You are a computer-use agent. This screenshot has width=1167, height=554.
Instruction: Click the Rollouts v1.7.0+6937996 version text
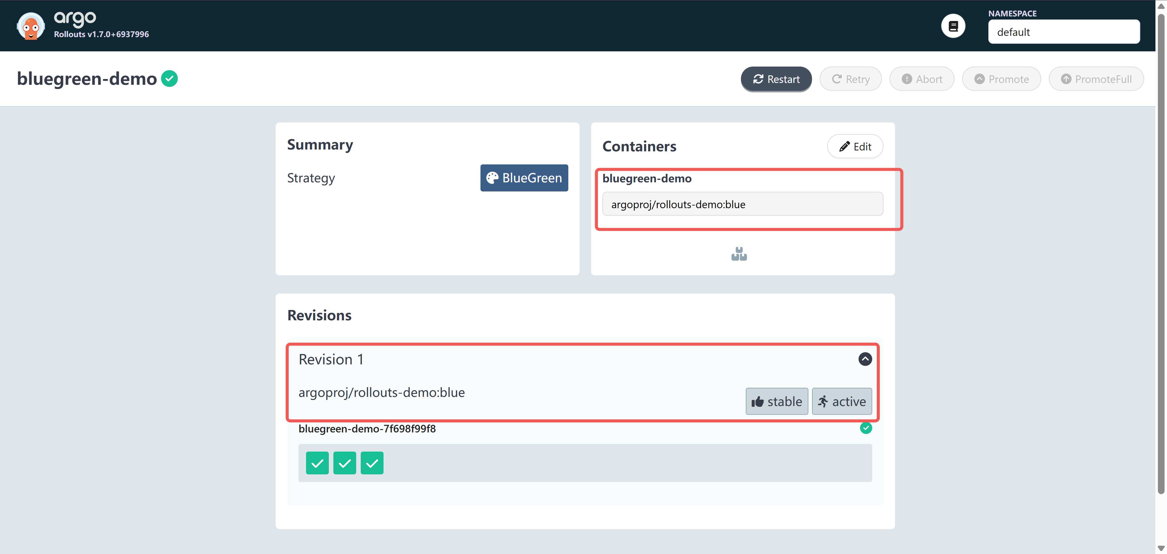(x=102, y=34)
